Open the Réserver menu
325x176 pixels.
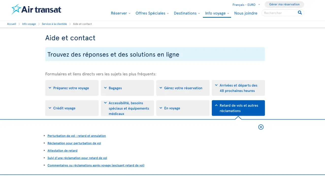(x=121, y=13)
